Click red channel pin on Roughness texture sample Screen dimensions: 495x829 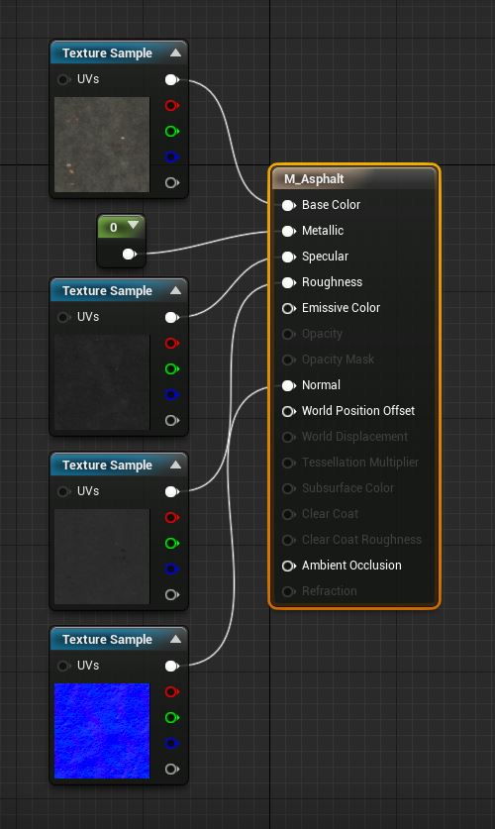171,518
